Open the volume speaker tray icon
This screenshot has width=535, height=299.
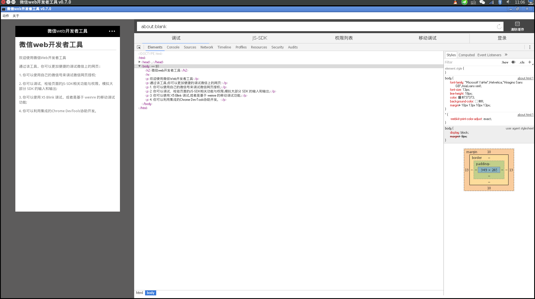point(508,2)
